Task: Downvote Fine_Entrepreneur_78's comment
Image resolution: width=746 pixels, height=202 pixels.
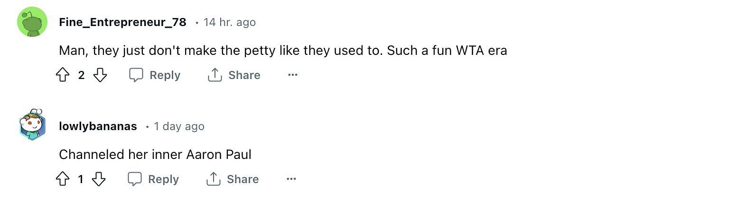Action: coord(100,75)
